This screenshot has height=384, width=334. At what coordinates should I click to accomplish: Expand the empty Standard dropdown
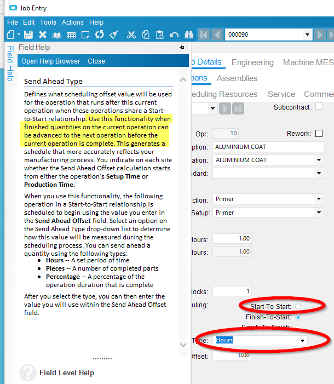[319, 173]
